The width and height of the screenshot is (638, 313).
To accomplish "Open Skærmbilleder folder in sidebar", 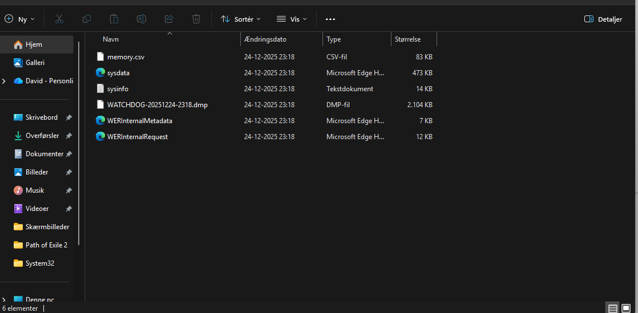I will pyautogui.click(x=47, y=227).
